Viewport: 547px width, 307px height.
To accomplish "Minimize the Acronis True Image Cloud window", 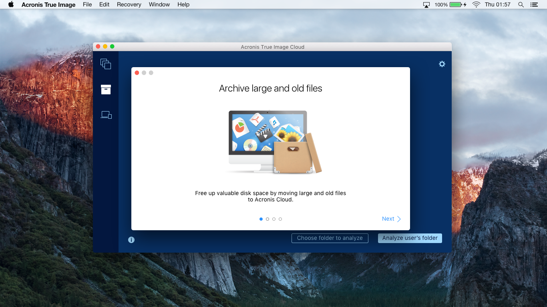I will [x=105, y=47].
